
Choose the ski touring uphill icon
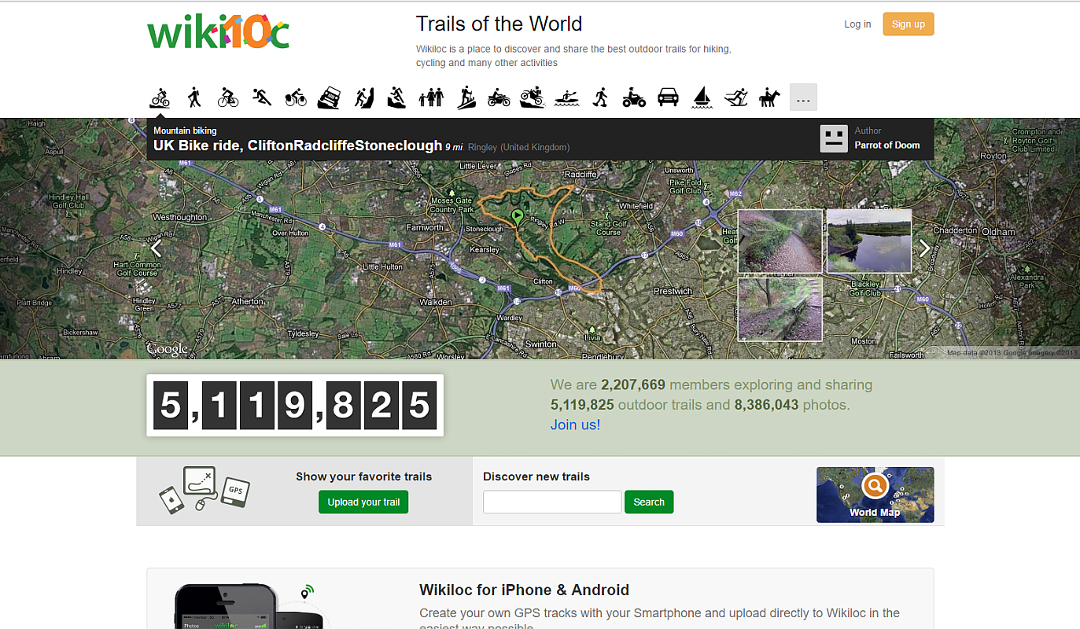click(x=466, y=97)
